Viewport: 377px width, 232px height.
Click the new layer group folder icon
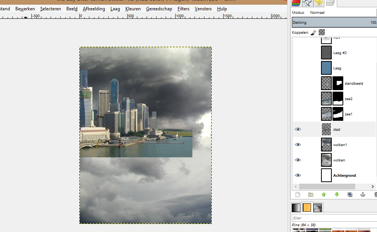click(311, 195)
